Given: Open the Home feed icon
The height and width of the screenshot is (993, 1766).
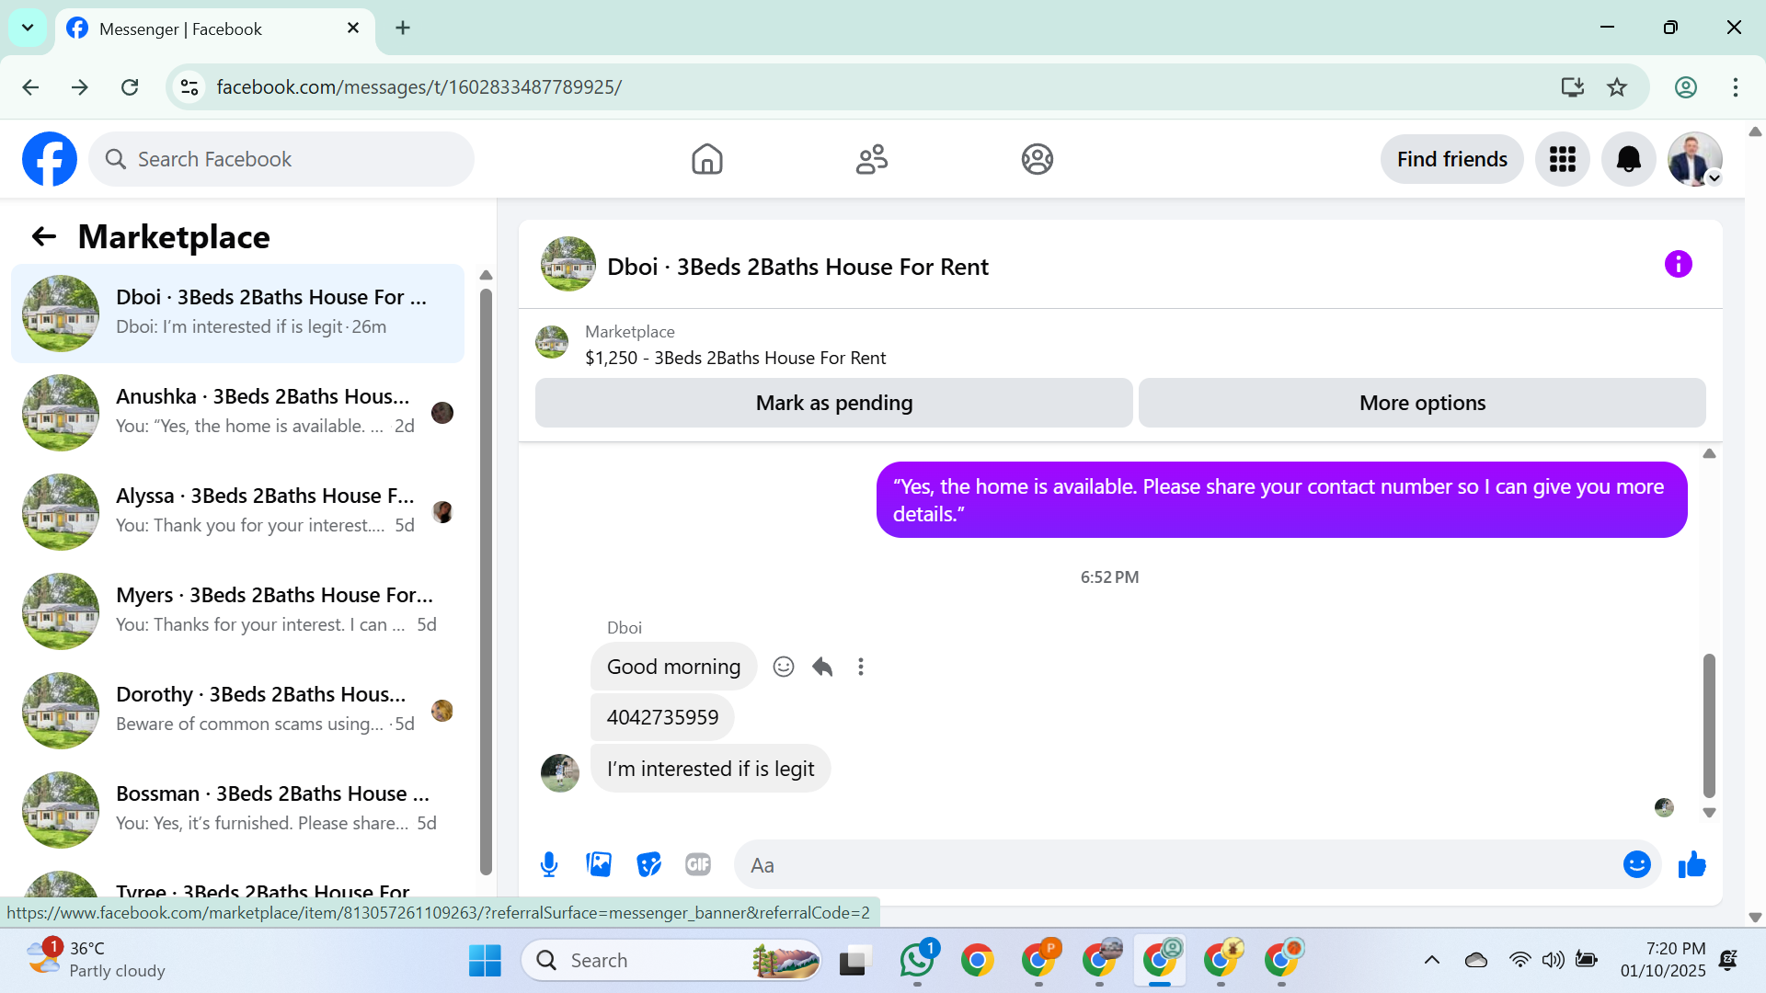Looking at the screenshot, I should tap(706, 159).
